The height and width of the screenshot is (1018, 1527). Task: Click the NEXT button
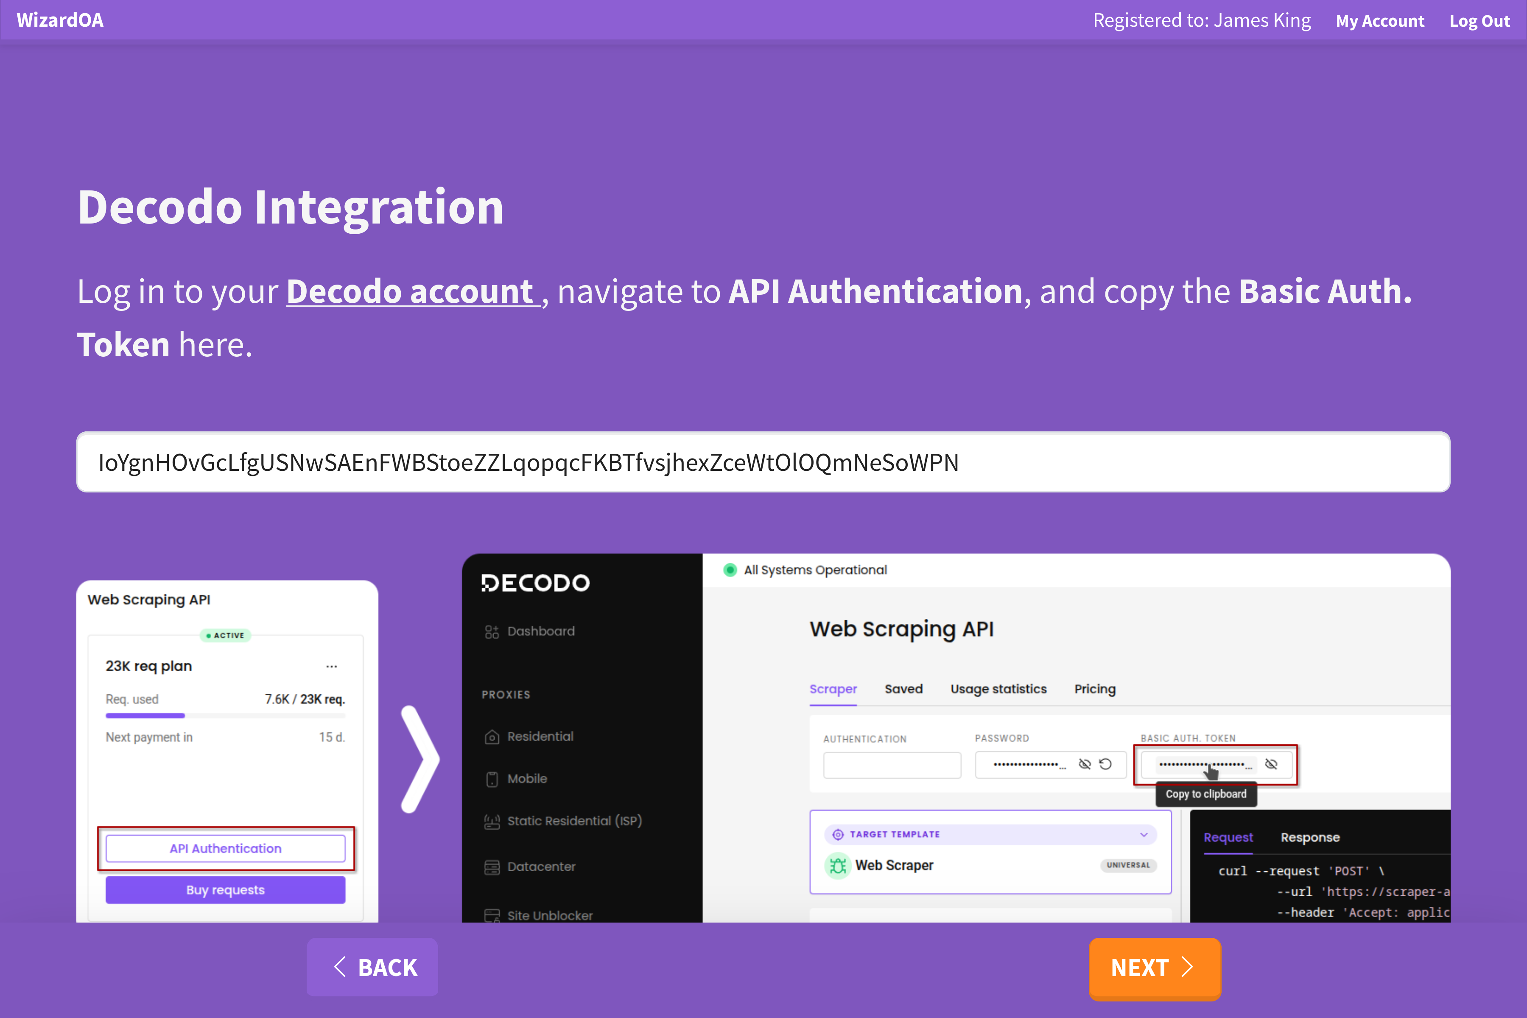tap(1154, 968)
